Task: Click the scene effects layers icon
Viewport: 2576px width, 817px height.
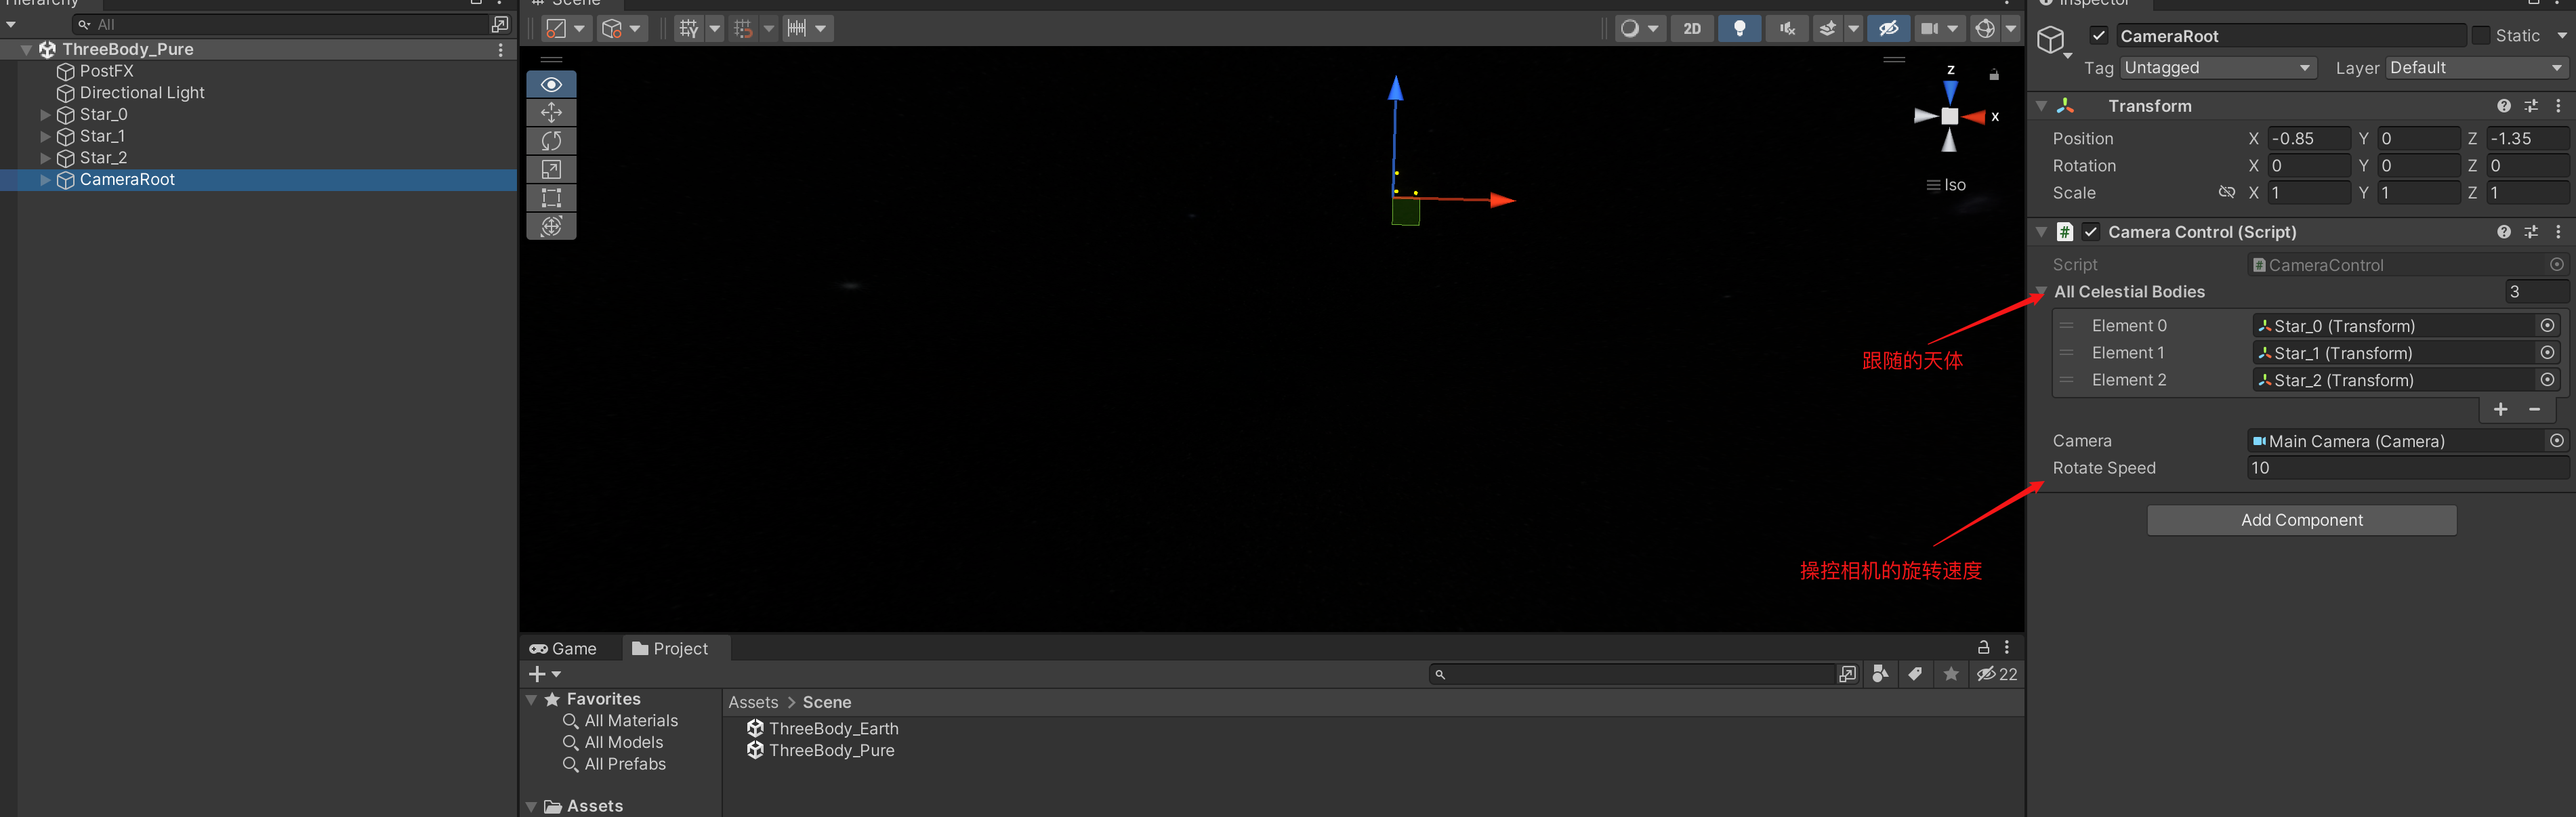Action: (1828, 29)
